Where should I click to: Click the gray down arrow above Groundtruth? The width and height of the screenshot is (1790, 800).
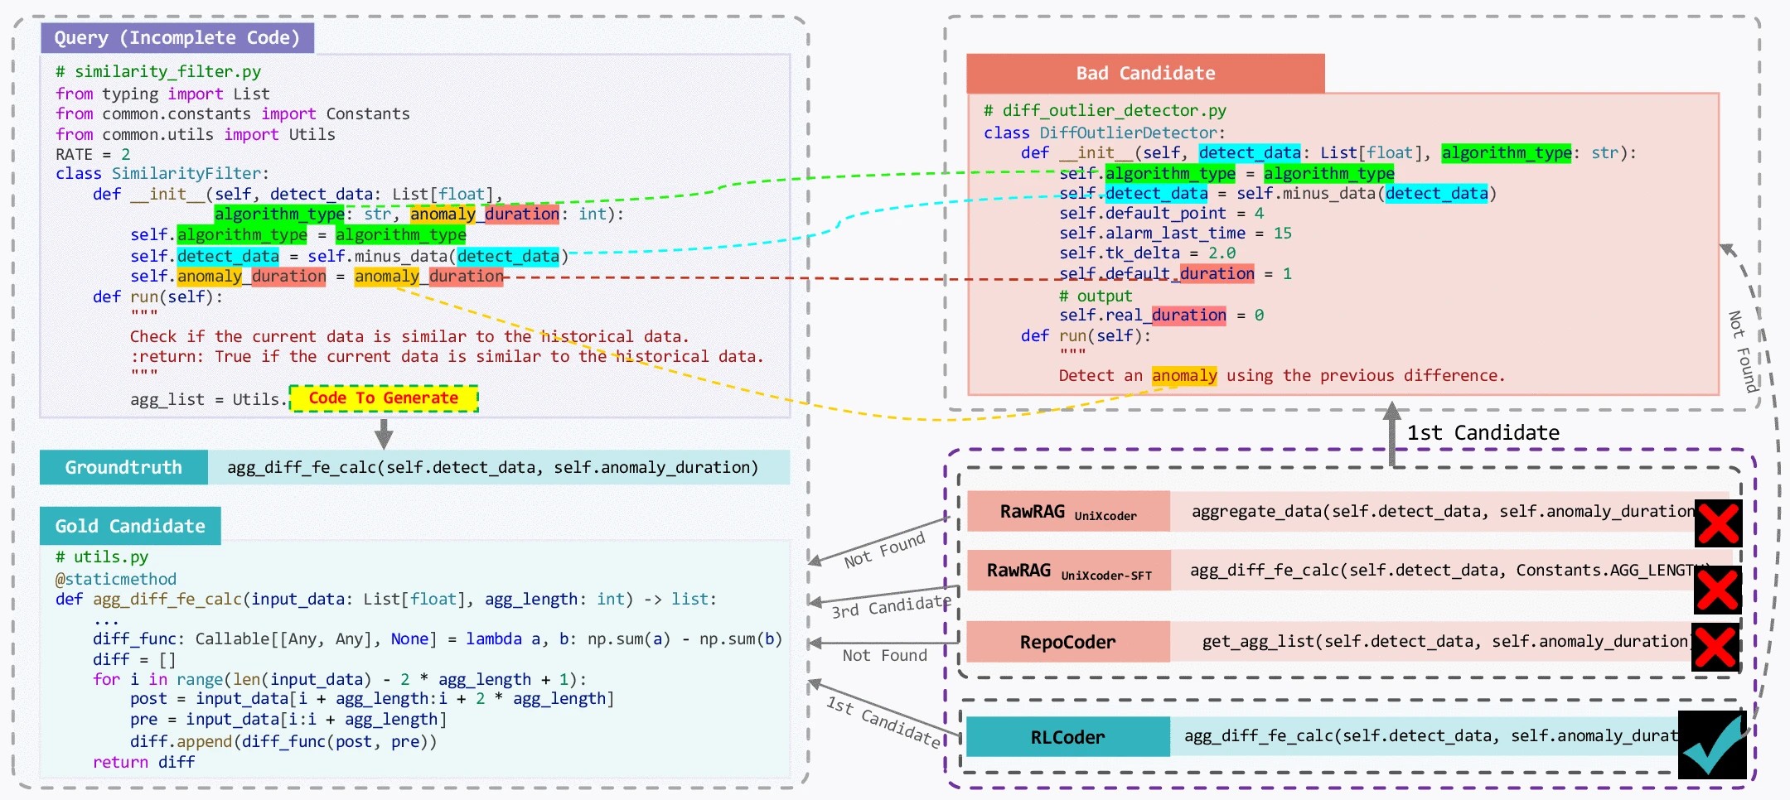(383, 433)
